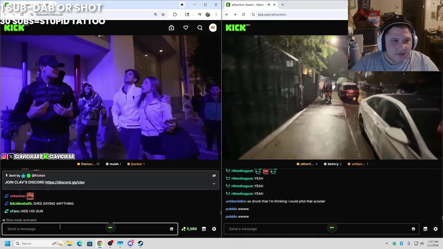Open the clock showing 1:57 AM
Image resolution: width=443 pixels, height=249 pixels.
coord(433,243)
